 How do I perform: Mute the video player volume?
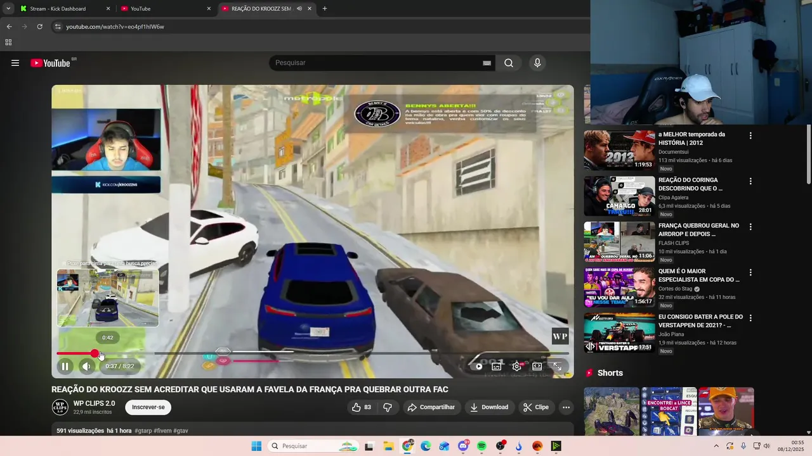86,366
